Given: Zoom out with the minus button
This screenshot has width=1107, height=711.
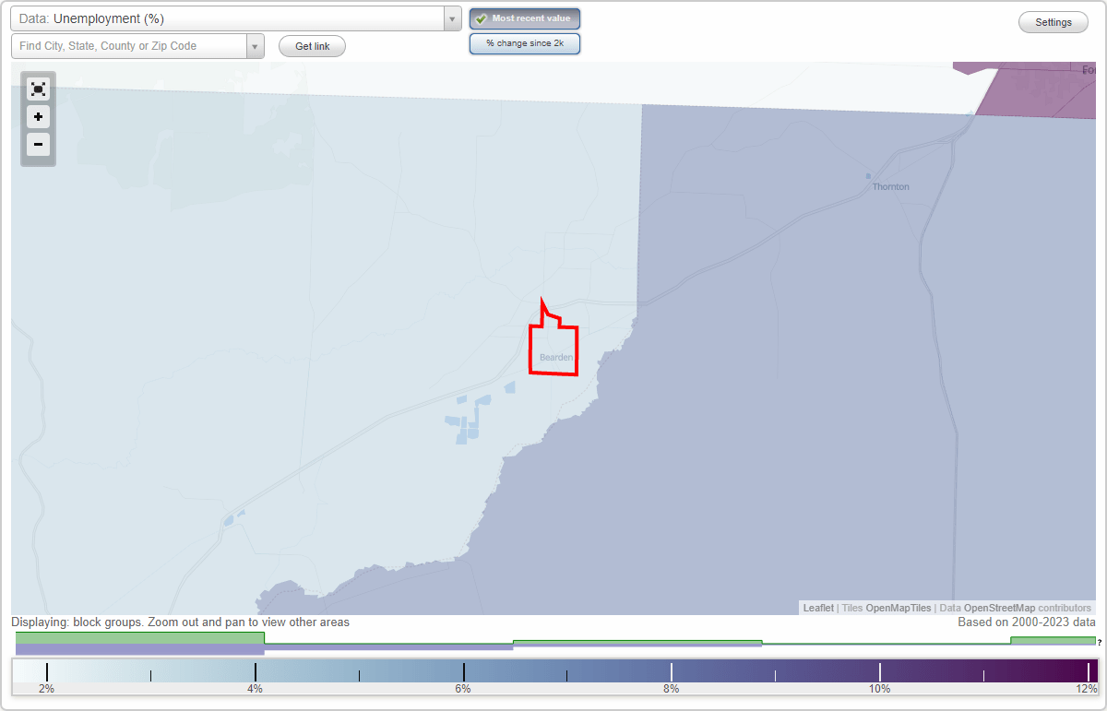Looking at the screenshot, I should (x=38, y=145).
